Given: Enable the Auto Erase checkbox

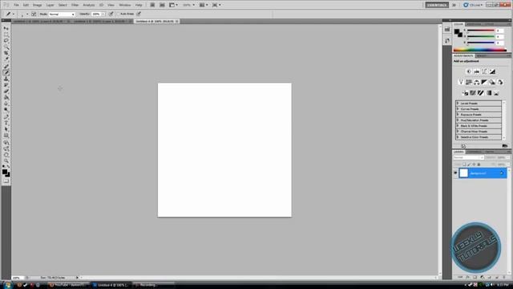Looking at the screenshot, I should [119, 14].
